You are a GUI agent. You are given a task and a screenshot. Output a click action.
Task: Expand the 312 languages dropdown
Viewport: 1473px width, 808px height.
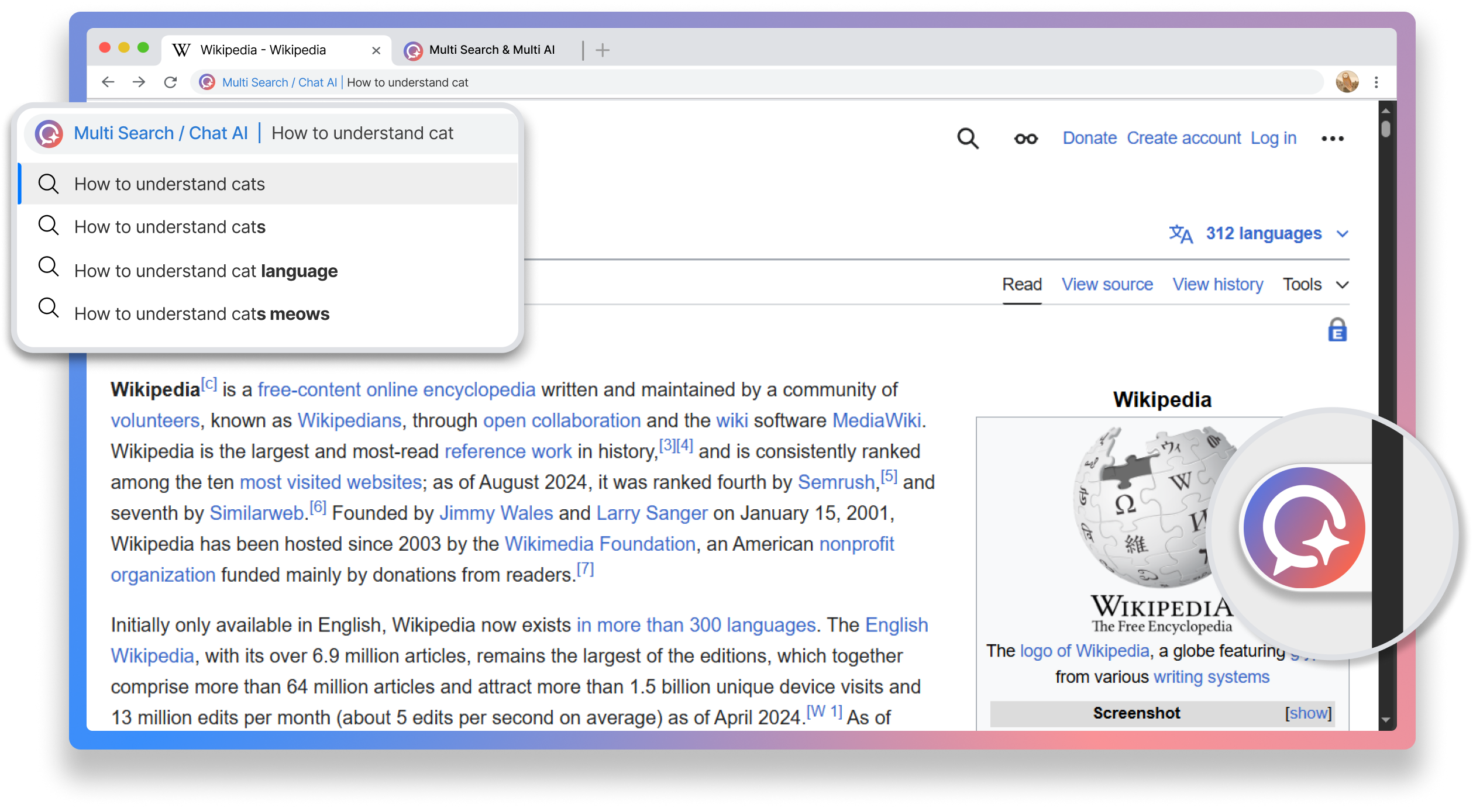(x=1262, y=234)
